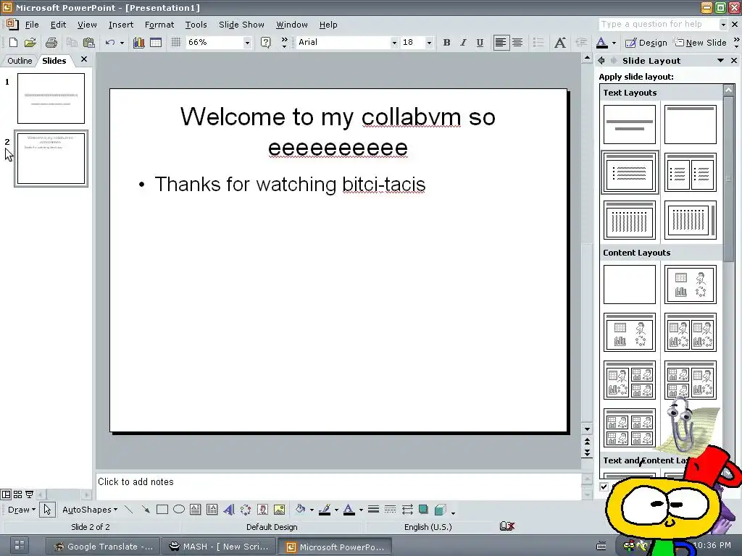Toggle Bold formatting
Viewport: 742px width, 556px height.
pyautogui.click(x=446, y=43)
